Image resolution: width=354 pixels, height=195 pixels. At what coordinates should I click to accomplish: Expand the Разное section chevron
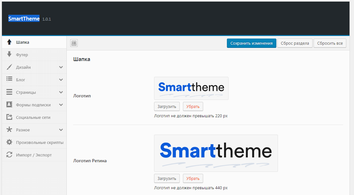(61, 130)
